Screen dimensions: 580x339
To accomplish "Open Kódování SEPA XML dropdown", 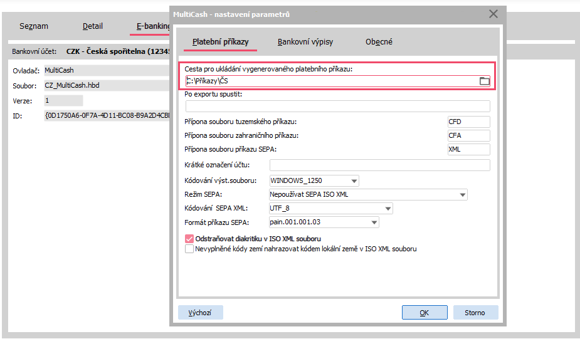I will coord(388,209).
